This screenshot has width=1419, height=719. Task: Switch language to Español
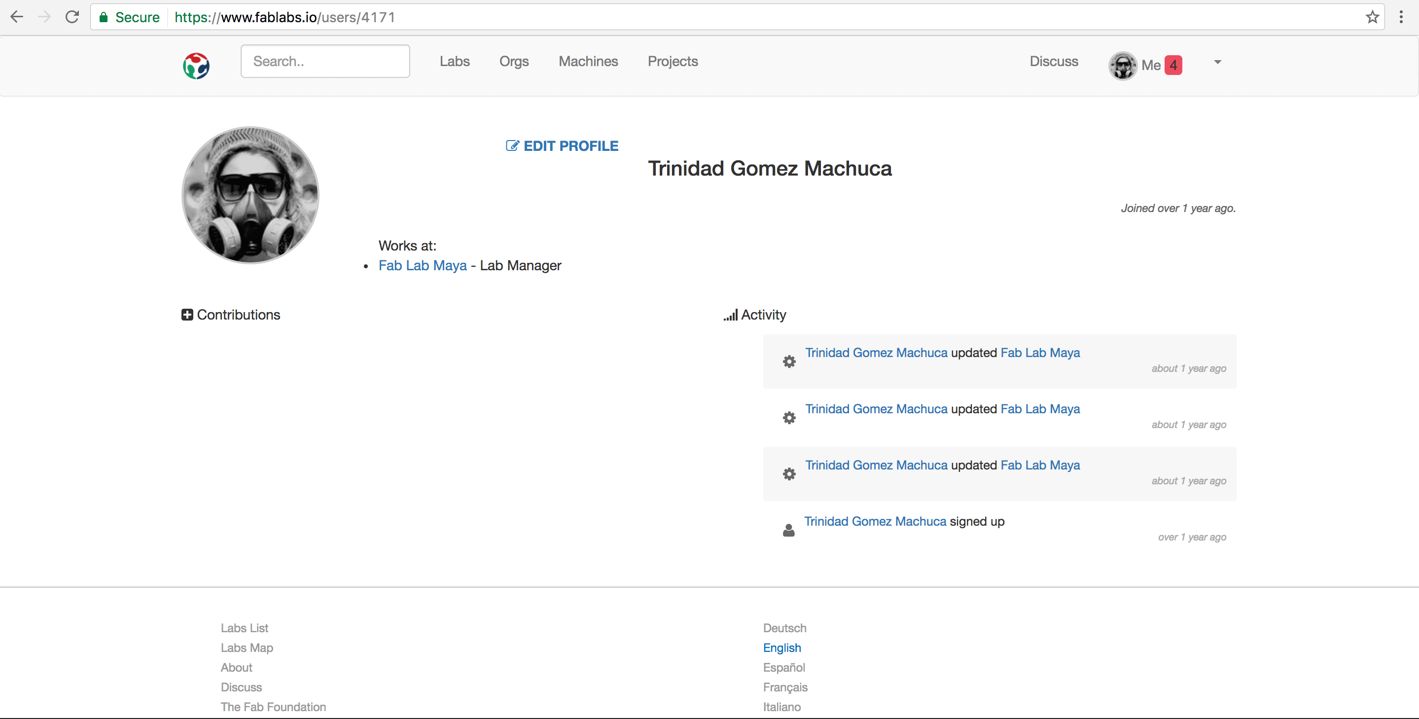(x=783, y=667)
